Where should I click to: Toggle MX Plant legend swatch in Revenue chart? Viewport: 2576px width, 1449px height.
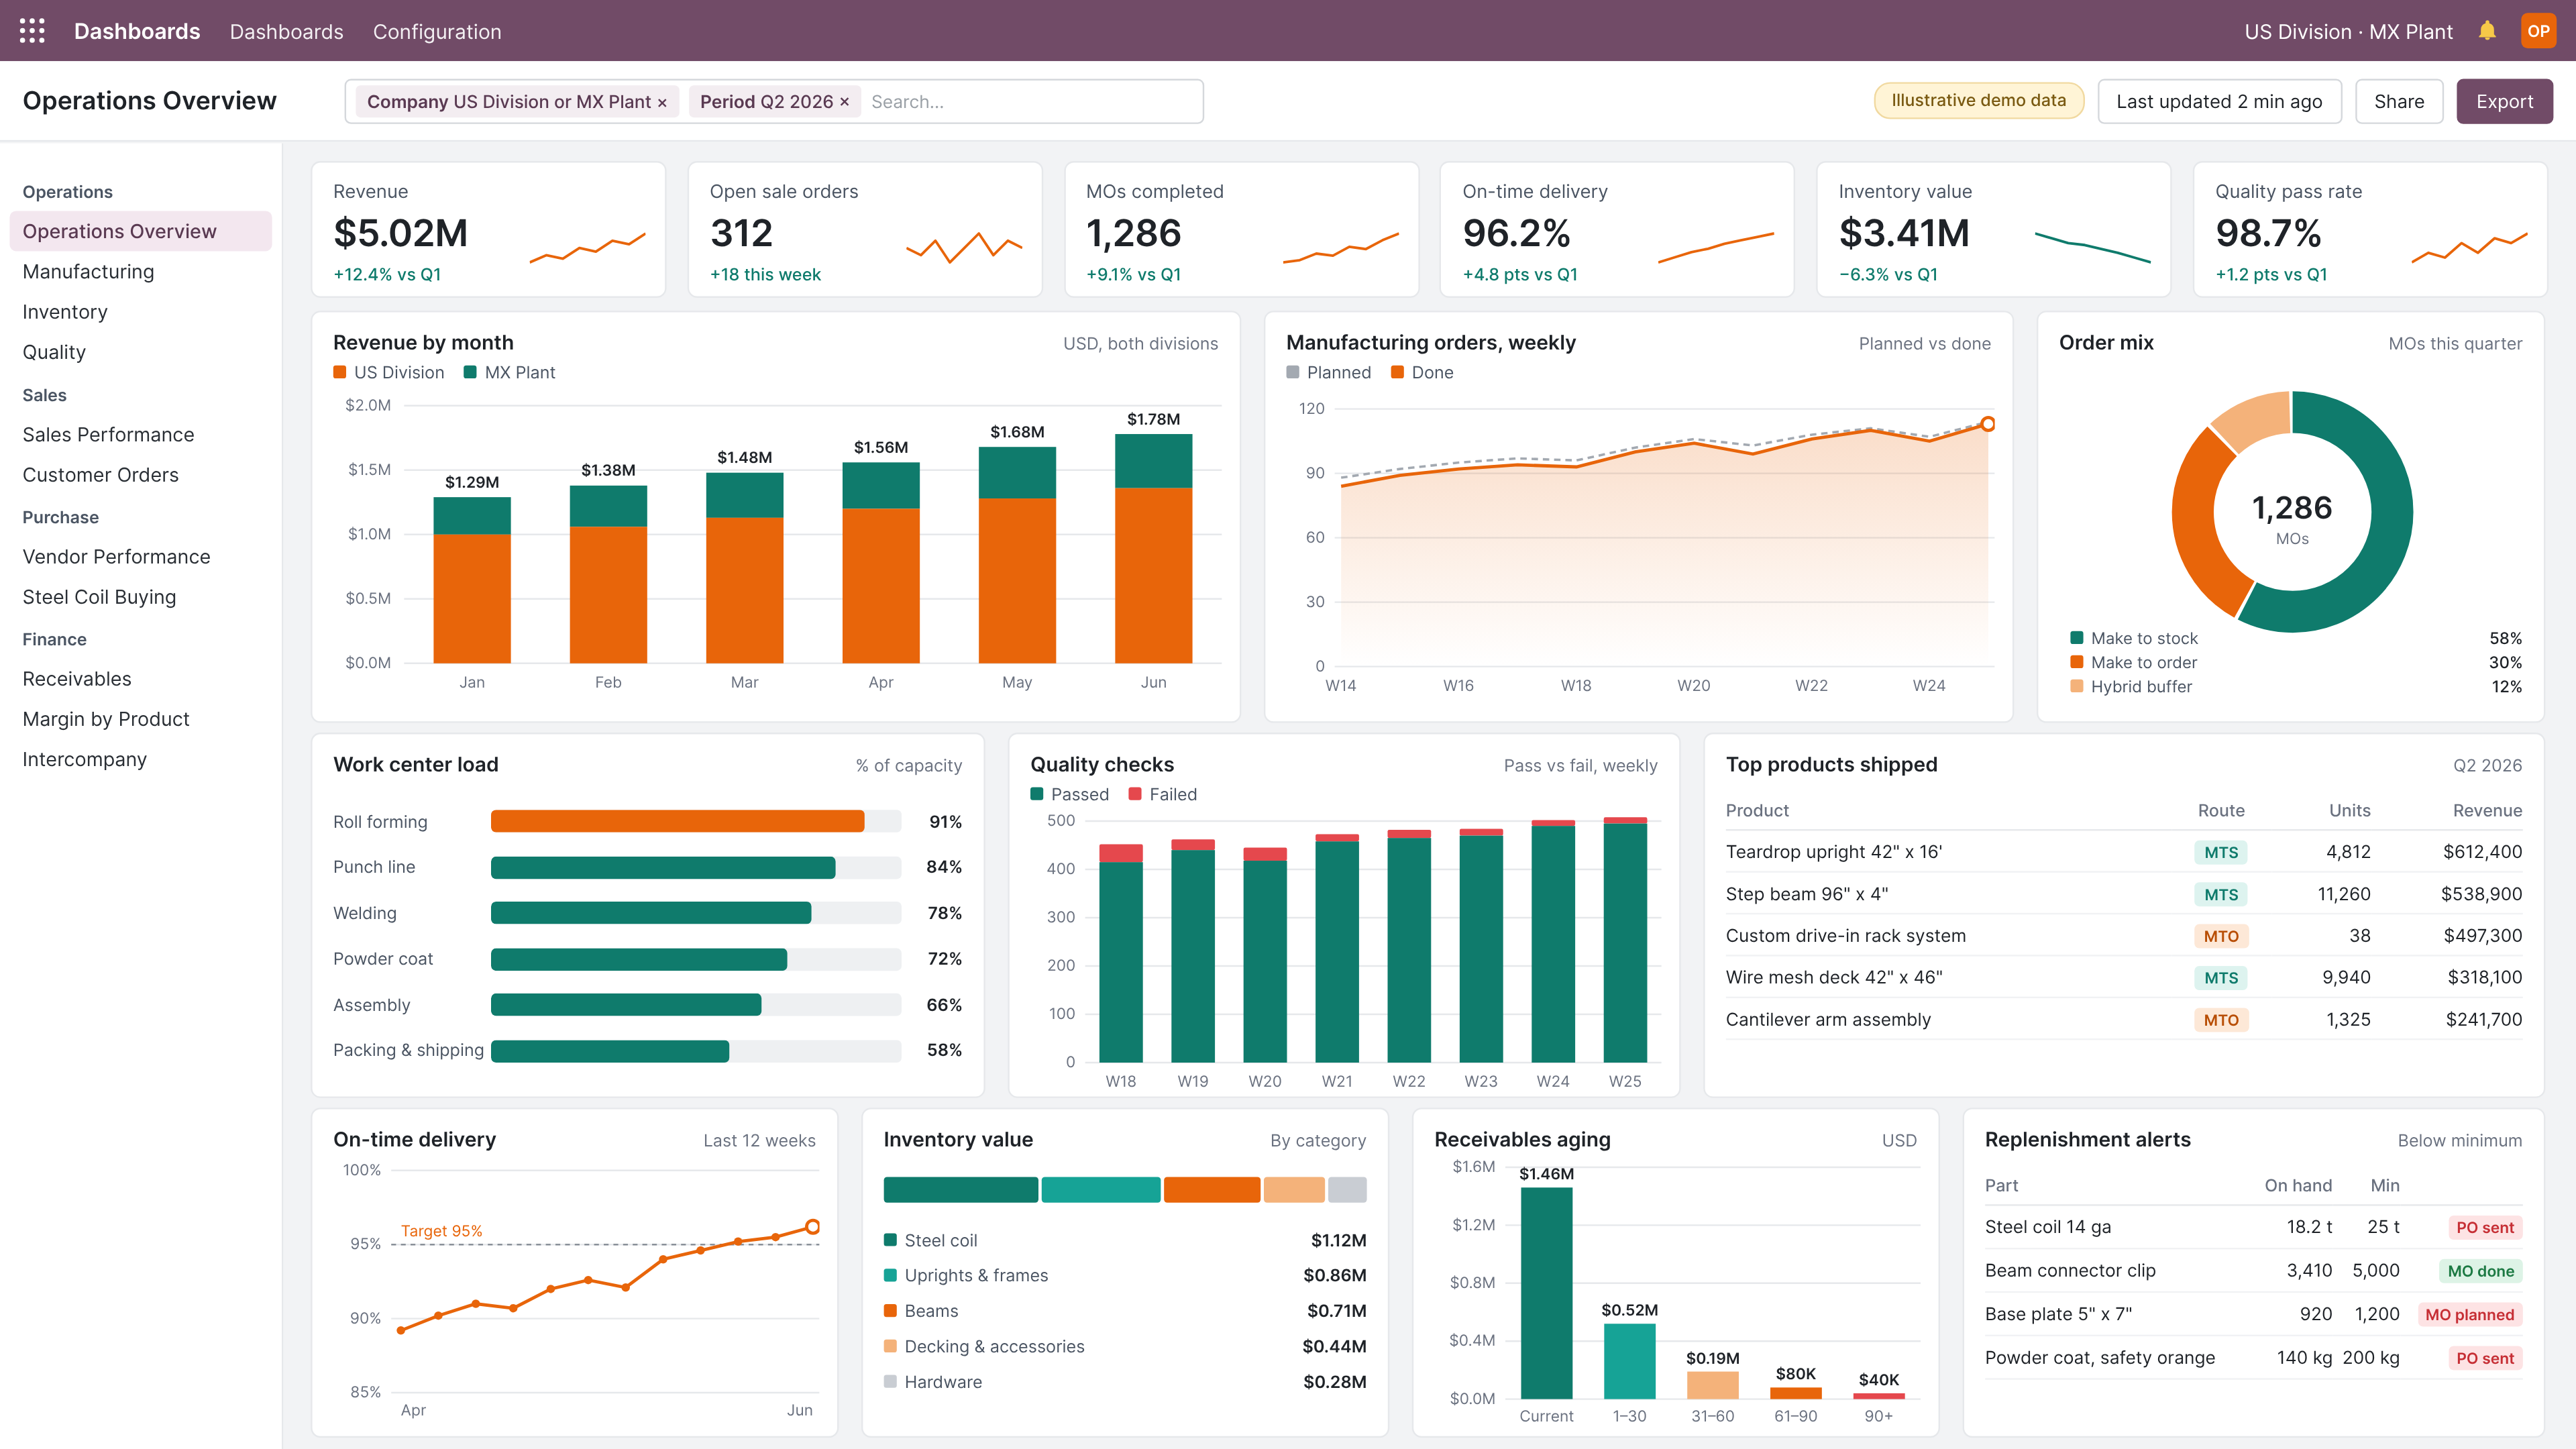[x=470, y=372]
